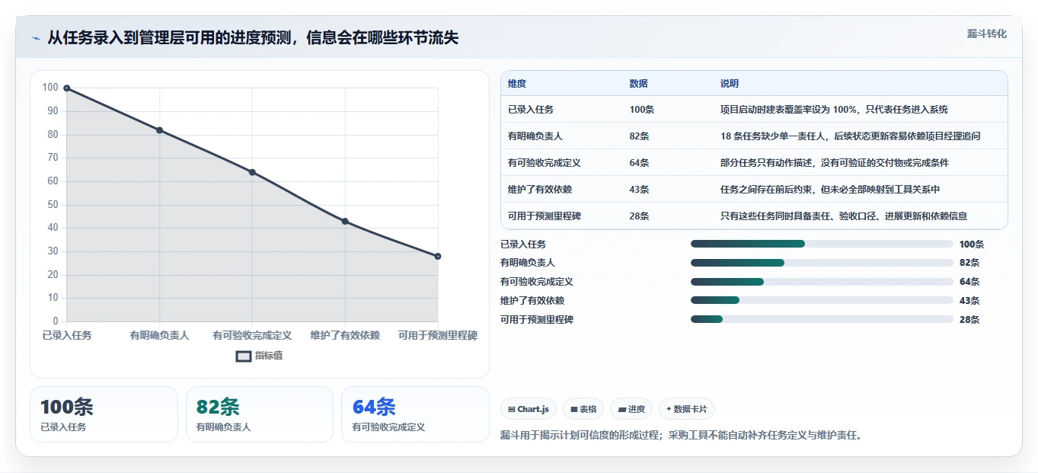Open the 64条 有可验收完成定义 KPI card
The height and width of the screenshot is (473, 1038).
416,414
